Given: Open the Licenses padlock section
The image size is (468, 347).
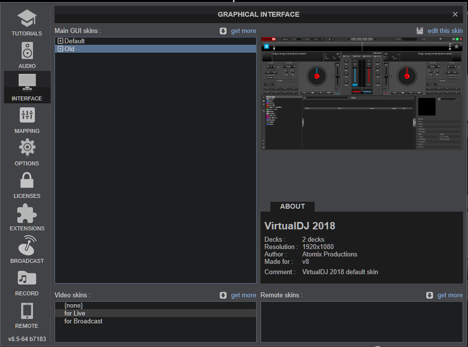Looking at the screenshot, I should (x=27, y=185).
